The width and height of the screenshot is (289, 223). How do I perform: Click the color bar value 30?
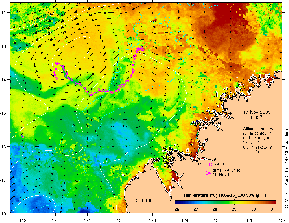click(253, 209)
